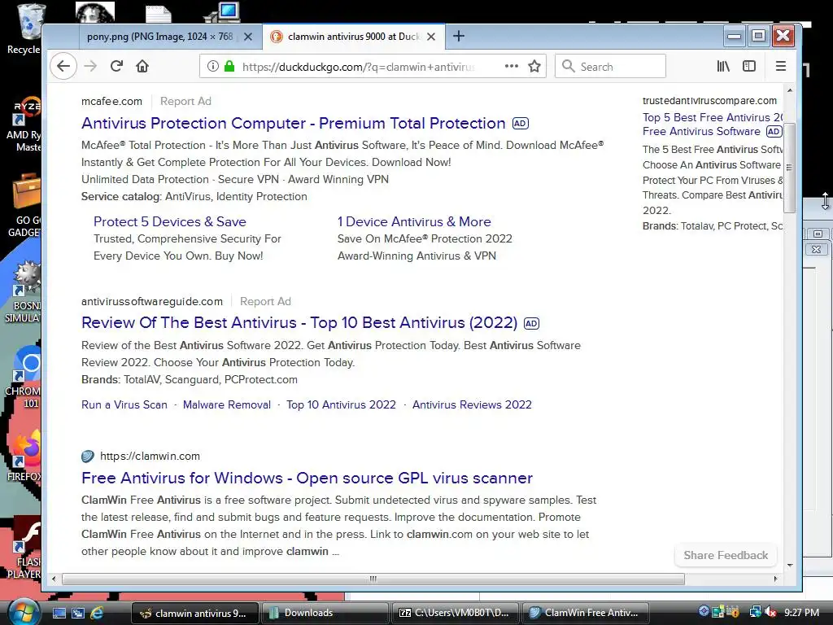This screenshot has width=833, height=625.
Task: Open page actions three-dot menu
Action: click(511, 67)
